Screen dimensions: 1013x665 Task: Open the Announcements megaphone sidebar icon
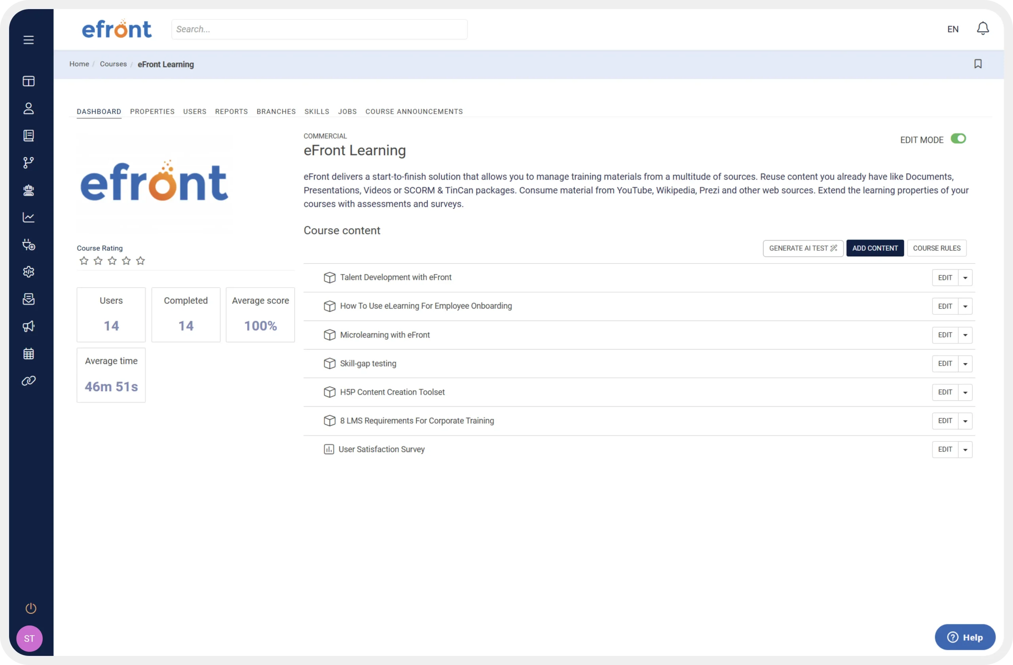28,326
